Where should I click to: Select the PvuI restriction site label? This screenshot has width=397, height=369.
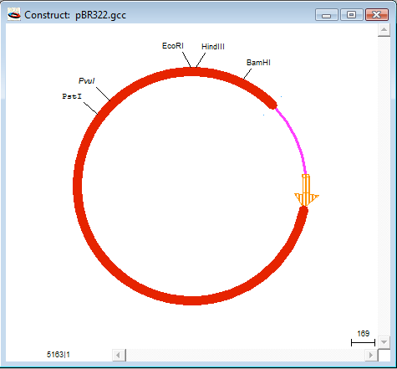coord(87,81)
